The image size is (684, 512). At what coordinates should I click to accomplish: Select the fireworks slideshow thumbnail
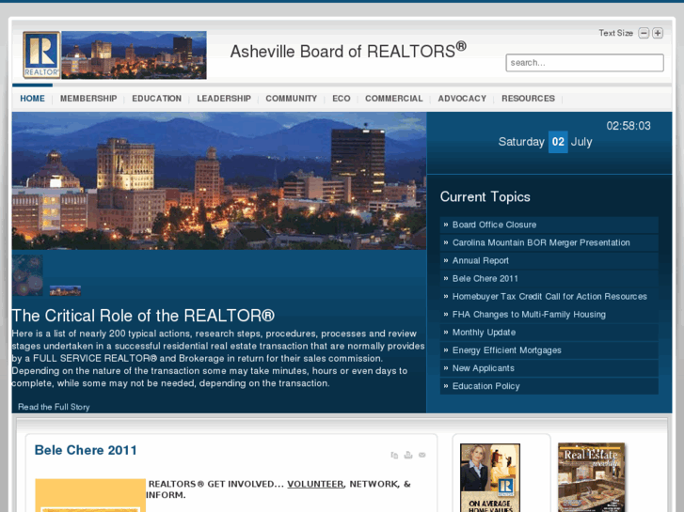(x=27, y=275)
